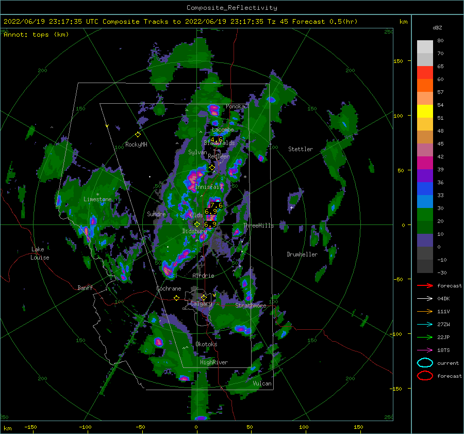Screen dimensions: 464x434
Task: Click the yellow diamond marker near Cochrane
Action: coord(176,298)
